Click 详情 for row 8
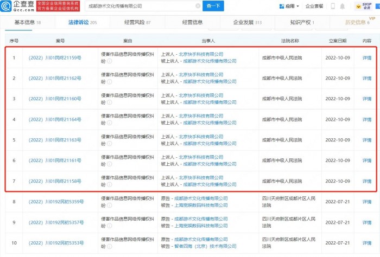The image size is (380, 257). pyautogui.click(x=367, y=202)
